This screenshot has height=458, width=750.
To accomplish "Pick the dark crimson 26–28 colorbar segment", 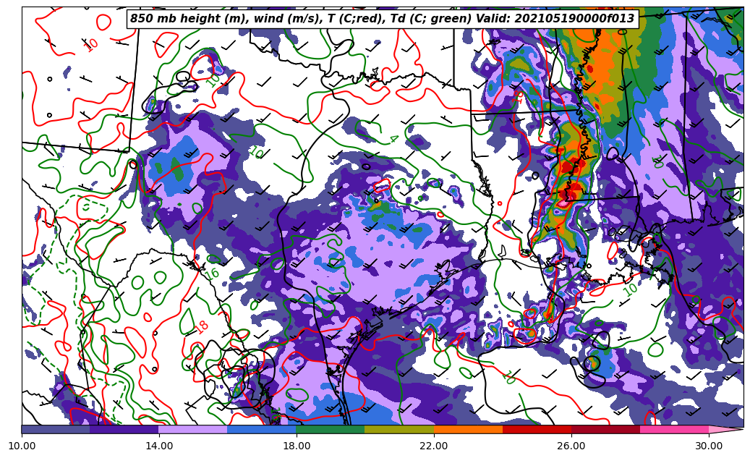I will click(x=605, y=429).
